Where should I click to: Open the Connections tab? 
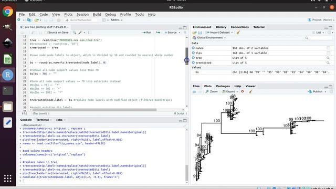(239, 27)
